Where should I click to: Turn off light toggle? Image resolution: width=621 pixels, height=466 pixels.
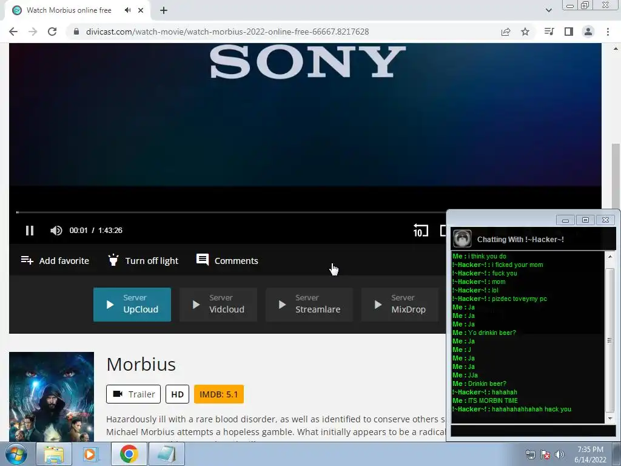pyautogui.click(x=143, y=260)
